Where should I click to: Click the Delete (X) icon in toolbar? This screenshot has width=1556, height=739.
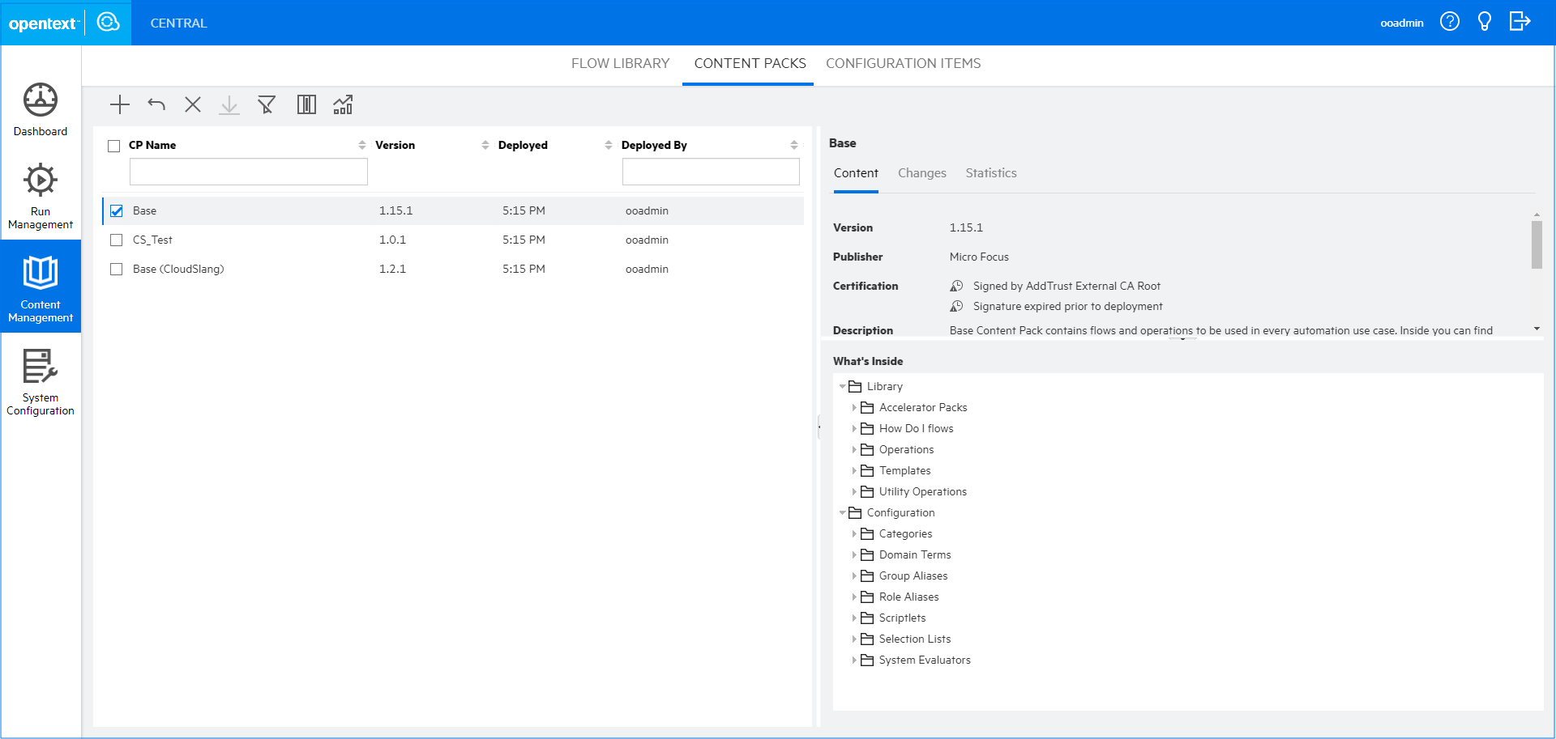(192, 104)
